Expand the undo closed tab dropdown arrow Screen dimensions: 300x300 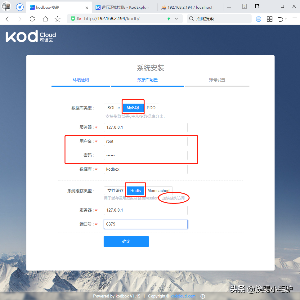pos(286,19)
